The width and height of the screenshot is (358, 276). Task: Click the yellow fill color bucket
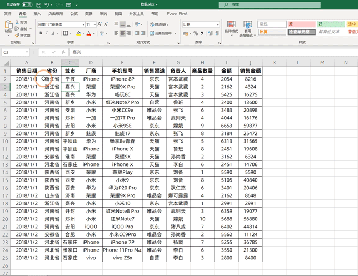[78, 33]
